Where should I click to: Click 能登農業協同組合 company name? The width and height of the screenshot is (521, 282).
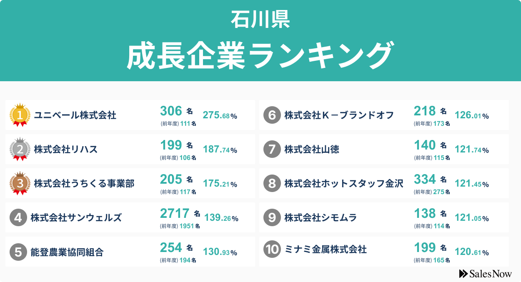pyautogui.click(x=67, y=252)
